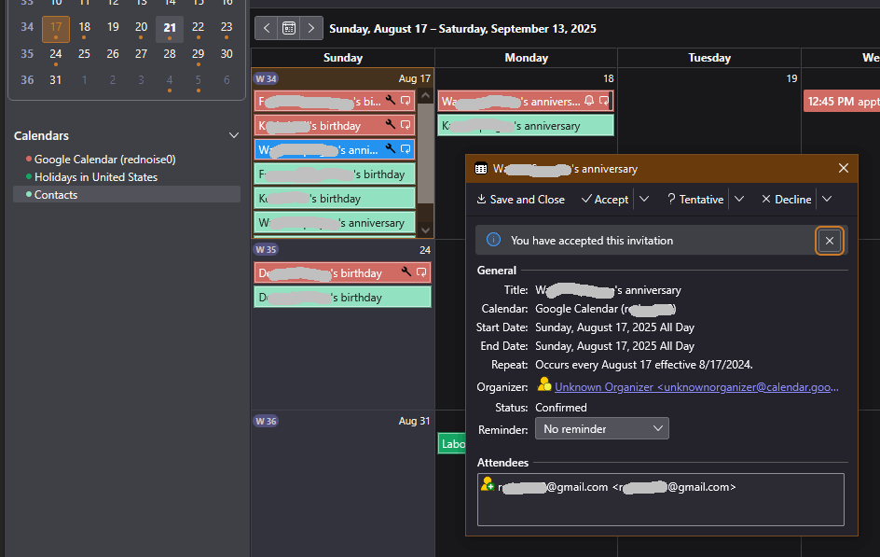Open the Unknown Organizer email link
This screenshot has width=880, height=557.
click(x=695, y=386)
